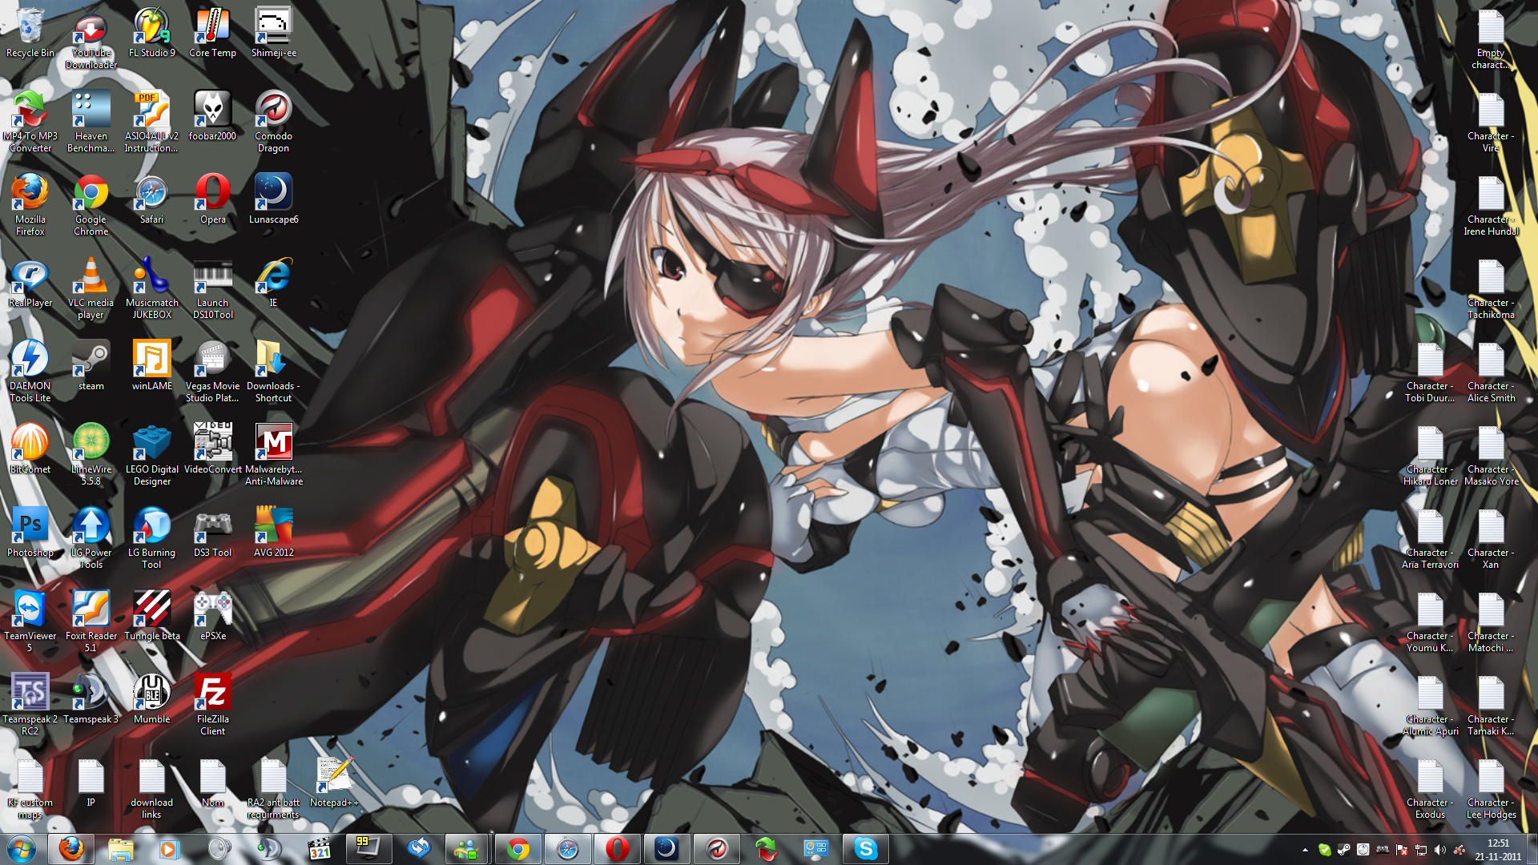Image resolution: width=1538 pixels, height=865 pixels.
Task: Open FL Studio 9 shortcut
Action: [x=152, y=34]
